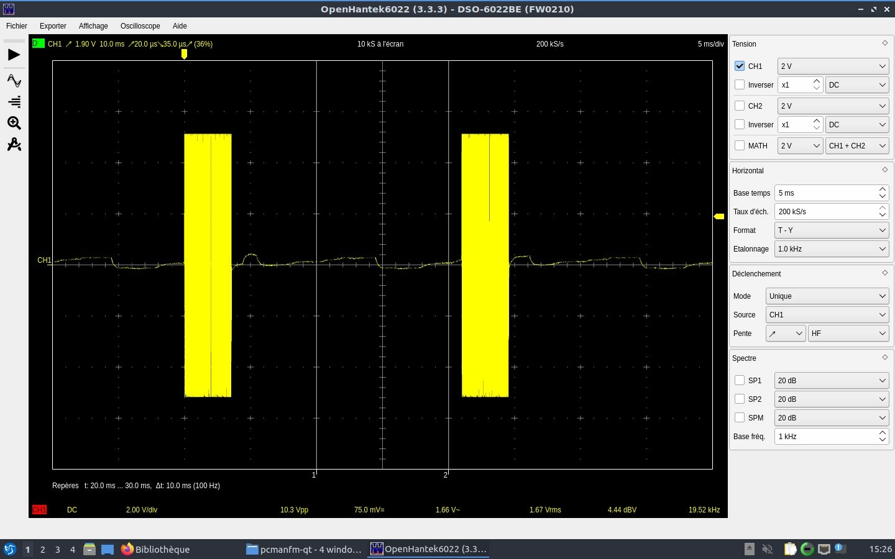Enable the SP2 spectrum checkbox

(740, 399)
